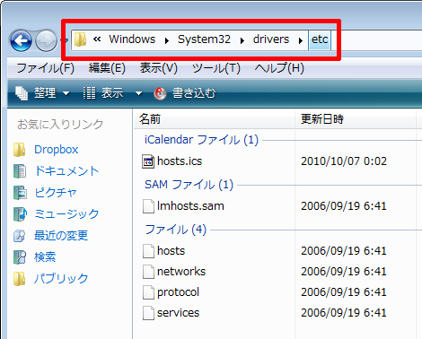Select the hosts file name
422x339 pixels.
click(x=171, y=251)
